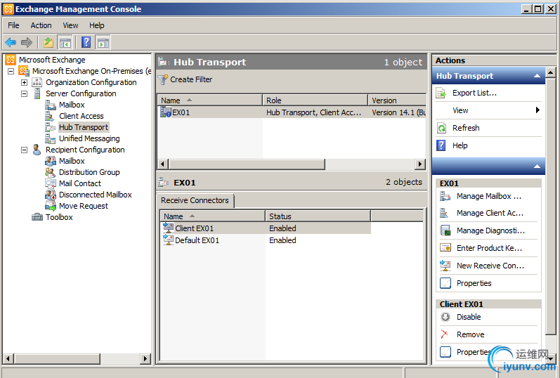The width and height of the screenshot is (560, 378).
Task: Collapse the EX01 actions section chevron
Action: click(537, 167)
